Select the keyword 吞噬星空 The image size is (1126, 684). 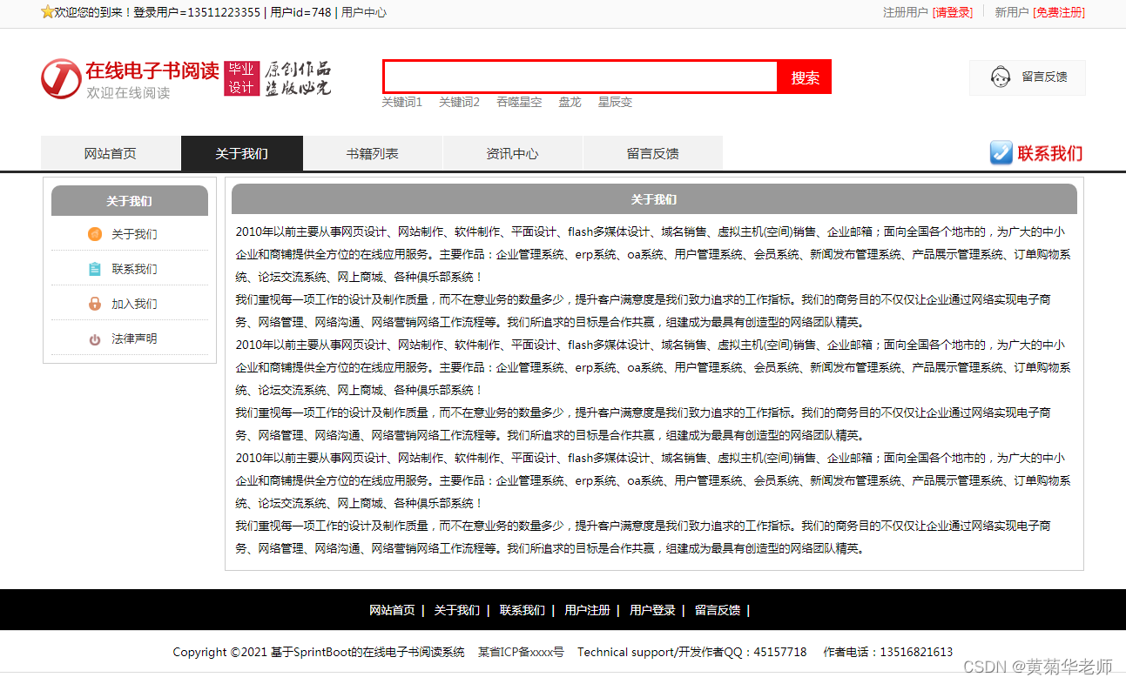519,102
